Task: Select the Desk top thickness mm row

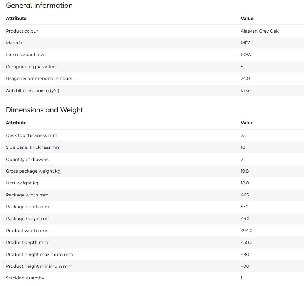Action: (152, 135)
